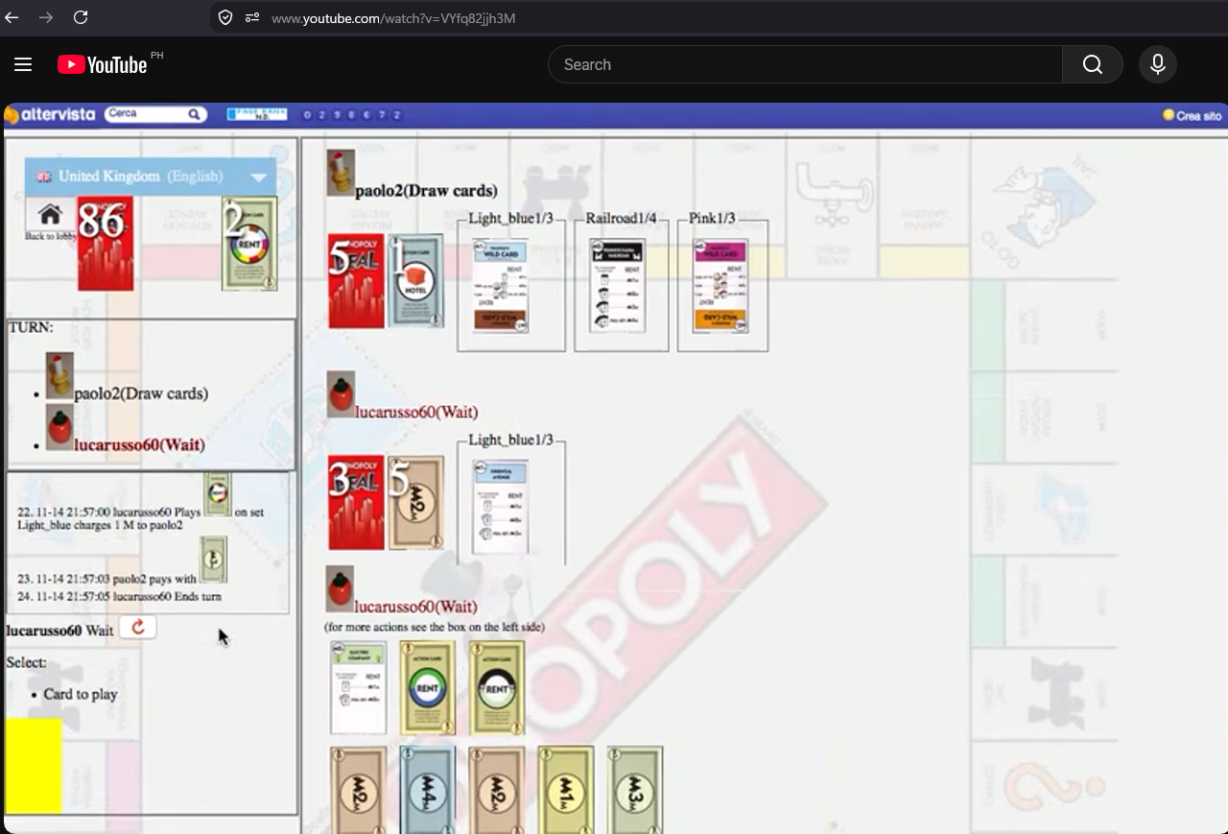Click the multicolor Rent discard pile card
This screenshot has width=1228, height=834.
pos(250,244)
